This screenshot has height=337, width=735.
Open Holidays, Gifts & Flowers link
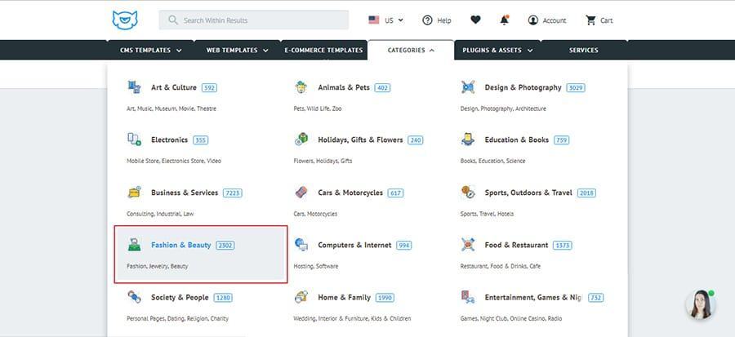(360, 140)
